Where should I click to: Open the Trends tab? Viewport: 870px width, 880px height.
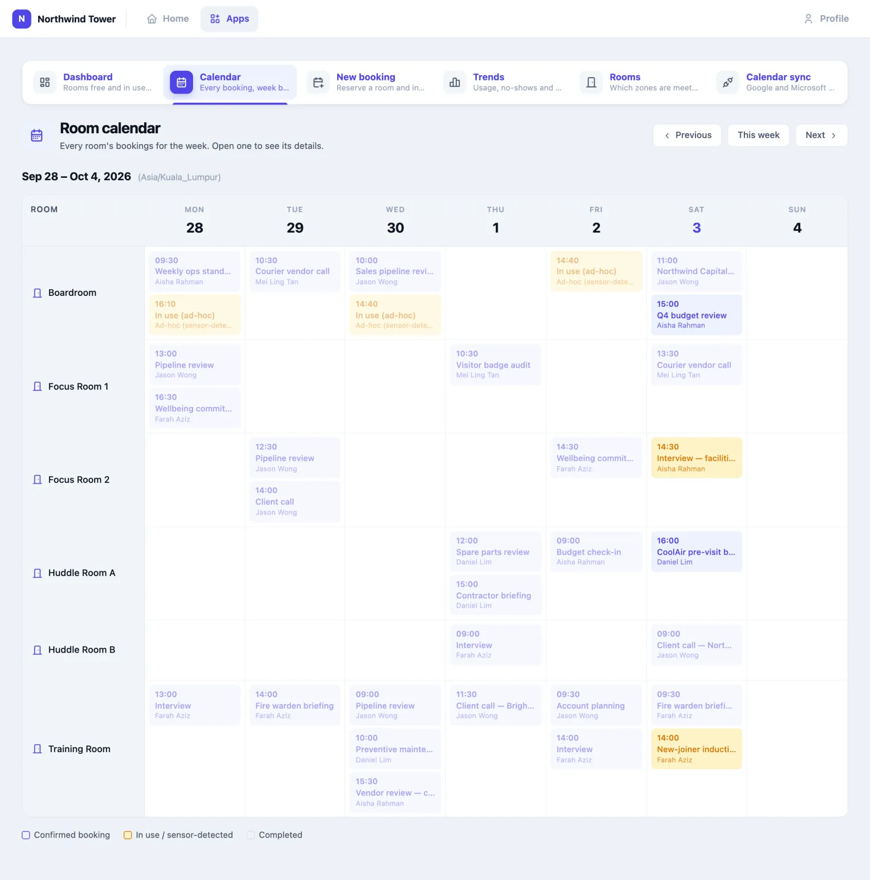coord(503,82)
